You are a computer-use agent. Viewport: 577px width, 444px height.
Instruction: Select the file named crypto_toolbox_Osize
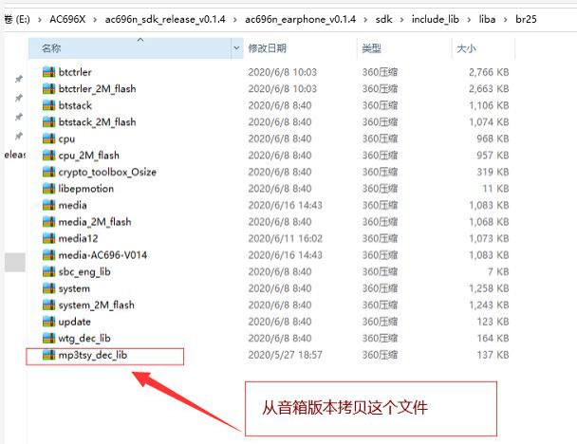click(x=107, y=172)
